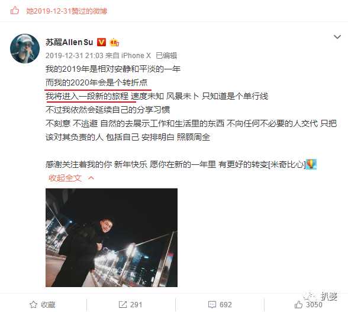Click the 收藏 label to bookmark post

(48, 304)
